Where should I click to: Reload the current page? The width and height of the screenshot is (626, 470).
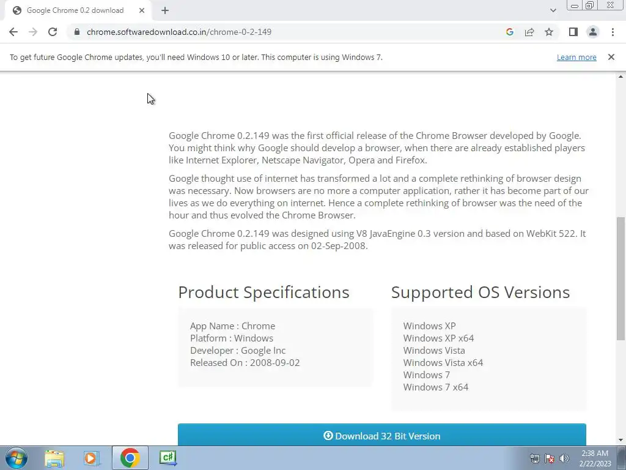(x=53, y=32)
